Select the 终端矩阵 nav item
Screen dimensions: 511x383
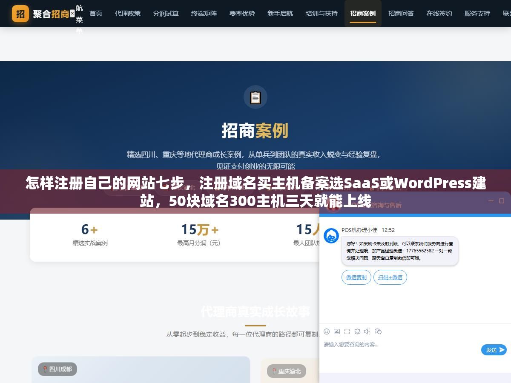pyautogui.click(x=204, y=14)
